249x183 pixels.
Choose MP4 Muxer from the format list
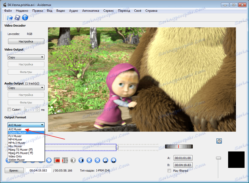point(26,139)
